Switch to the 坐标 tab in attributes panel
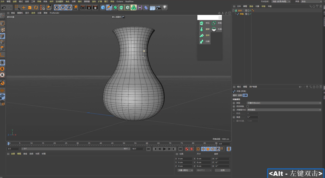325x178 pixels. (240, 95)
